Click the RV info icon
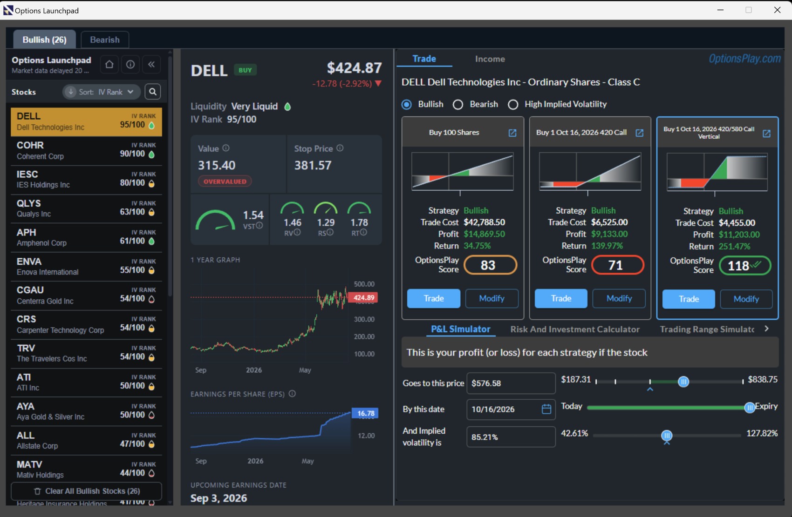 coord(297,232)
